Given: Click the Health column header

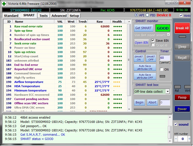Looking at the screenshot, I should [118, 22].
